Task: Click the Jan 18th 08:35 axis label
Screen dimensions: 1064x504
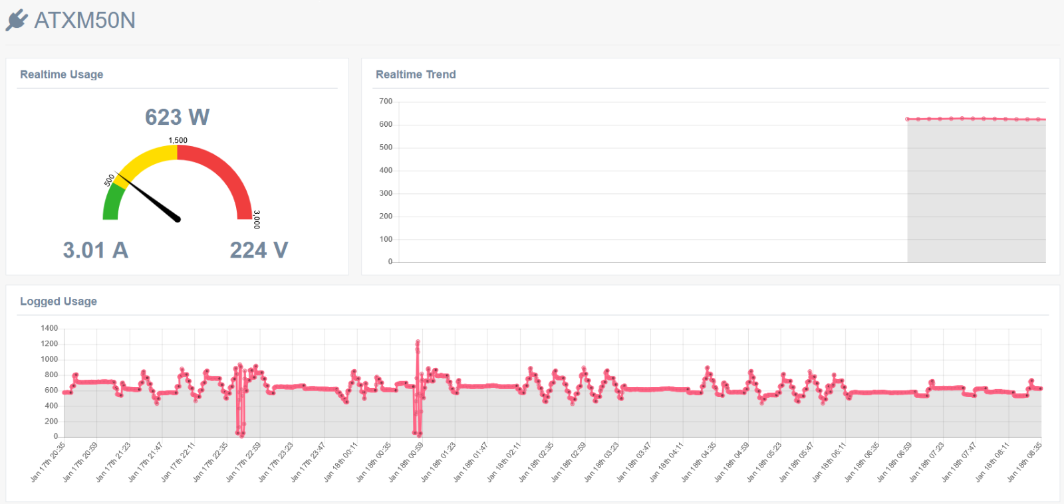Action: click(1025, 462)
